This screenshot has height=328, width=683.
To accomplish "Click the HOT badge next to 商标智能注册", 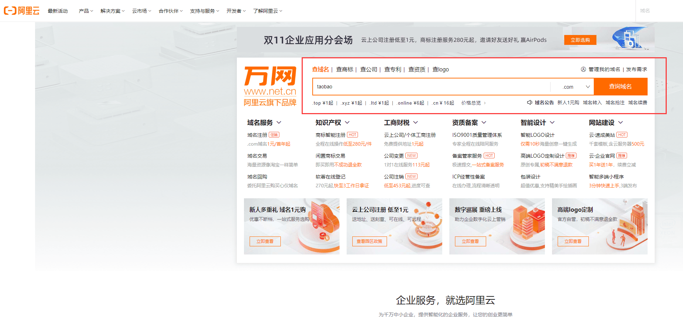I will click(x=352, y=135).
